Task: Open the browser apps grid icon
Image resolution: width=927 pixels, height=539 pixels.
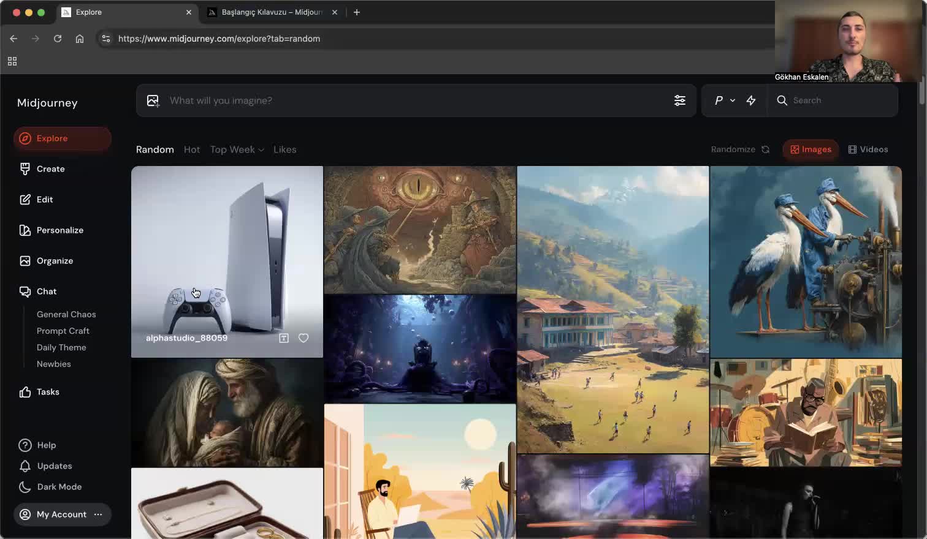Action: pyautogui.click(x=12, y=61)
